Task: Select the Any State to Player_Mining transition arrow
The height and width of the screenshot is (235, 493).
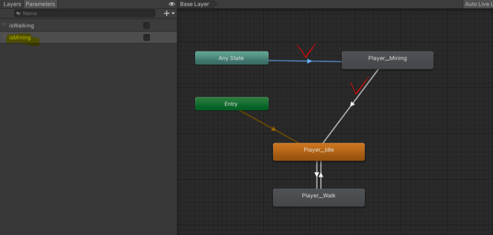Action: coord(310,61)
